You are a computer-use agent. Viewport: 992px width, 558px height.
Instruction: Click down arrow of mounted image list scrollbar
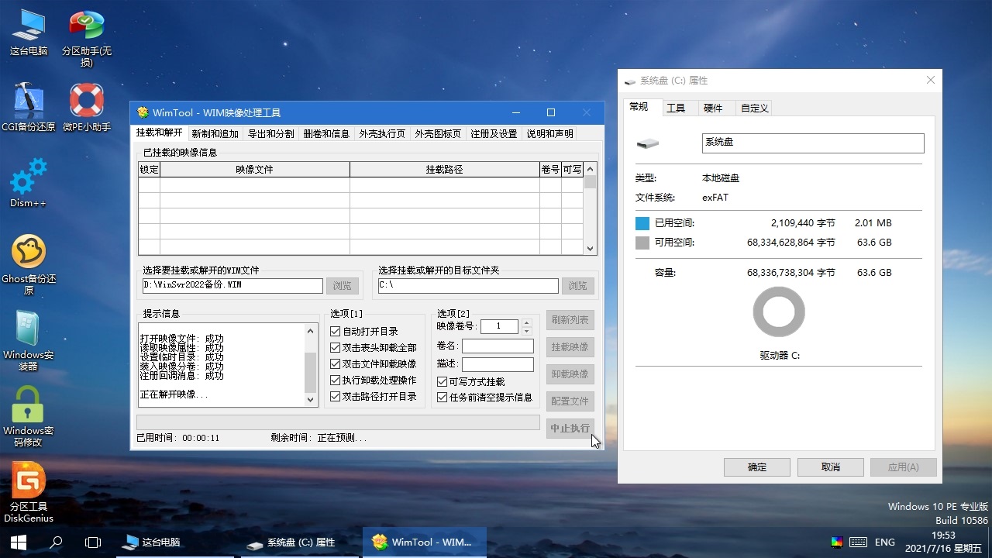590,248
